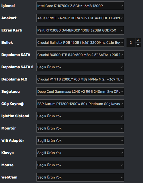The height and width of the screenshot is (183, 143).
Task: Click the İşletim Sistemi label
Action: (15, 116)
